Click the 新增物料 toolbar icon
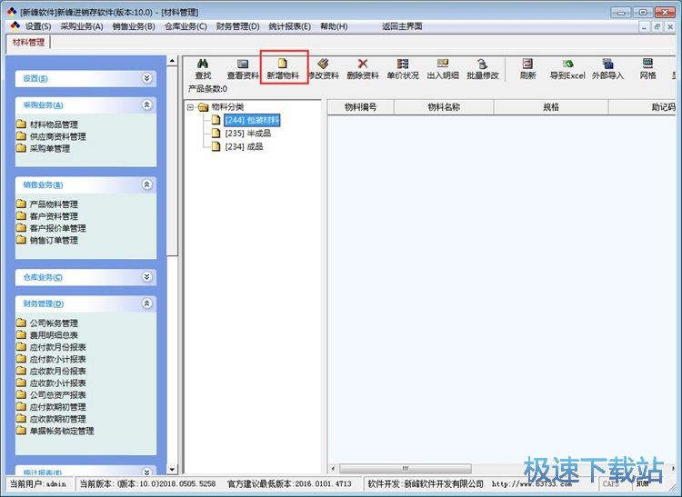Viewport: 682px width, 497px height. tap(283, 64)
